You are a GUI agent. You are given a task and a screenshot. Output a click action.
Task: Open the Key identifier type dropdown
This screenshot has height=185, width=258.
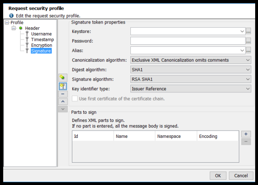pyautogui.click(x=191, y=89)
